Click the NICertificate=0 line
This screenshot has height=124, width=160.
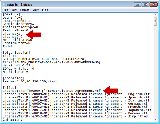[17, 40]
